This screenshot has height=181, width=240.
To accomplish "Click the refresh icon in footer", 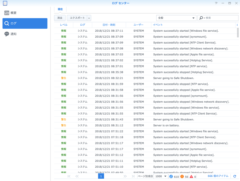I will pyautogui.click(x=235, y=176).
